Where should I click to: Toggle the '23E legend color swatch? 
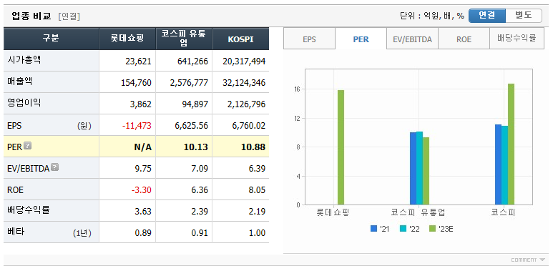(433, 228)
